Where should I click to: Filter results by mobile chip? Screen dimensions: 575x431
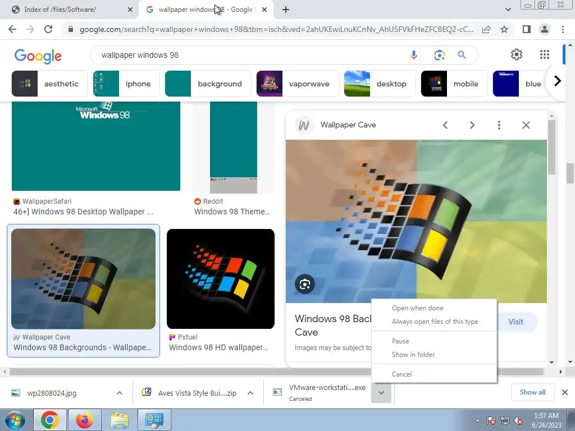[454, 84]
